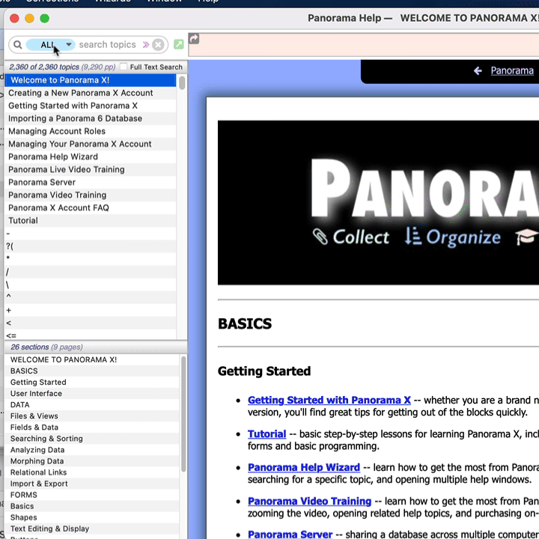Click the gray share arrow icon
Viewport: 539px width, 539px height.
tap(194, 39)
